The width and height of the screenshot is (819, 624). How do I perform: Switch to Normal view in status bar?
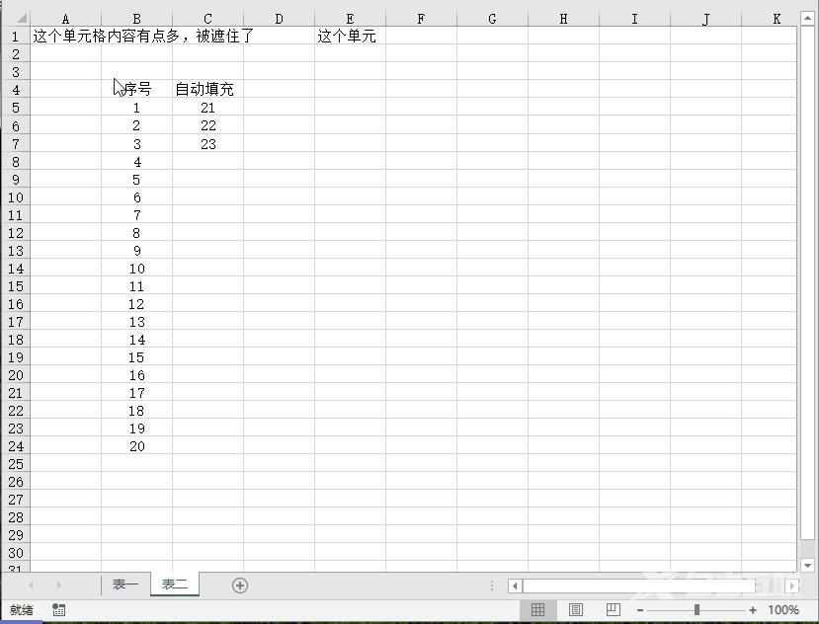(538, 609)
